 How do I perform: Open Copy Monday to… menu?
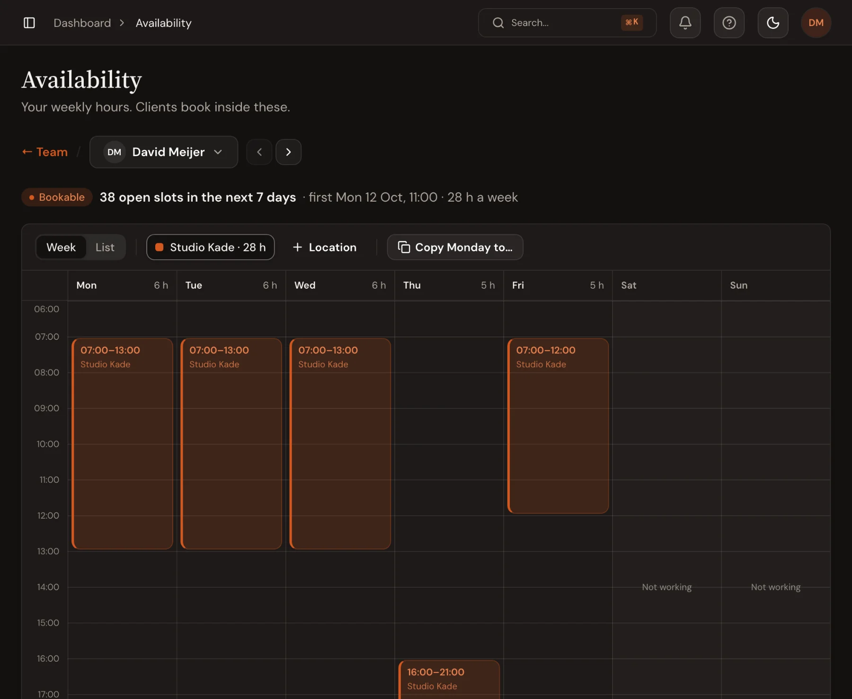point(455,247)
